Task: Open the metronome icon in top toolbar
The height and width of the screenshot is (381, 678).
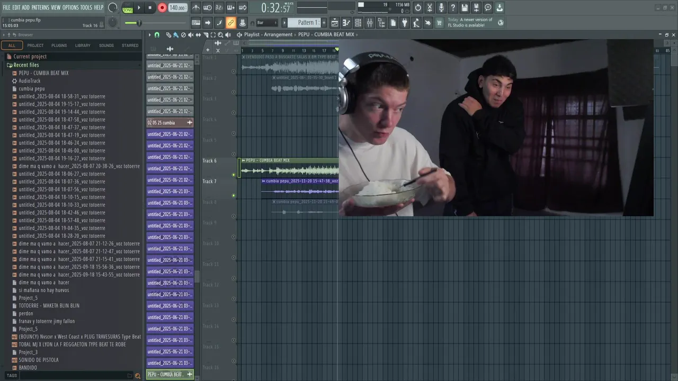Action: click(x=196, y=7)
